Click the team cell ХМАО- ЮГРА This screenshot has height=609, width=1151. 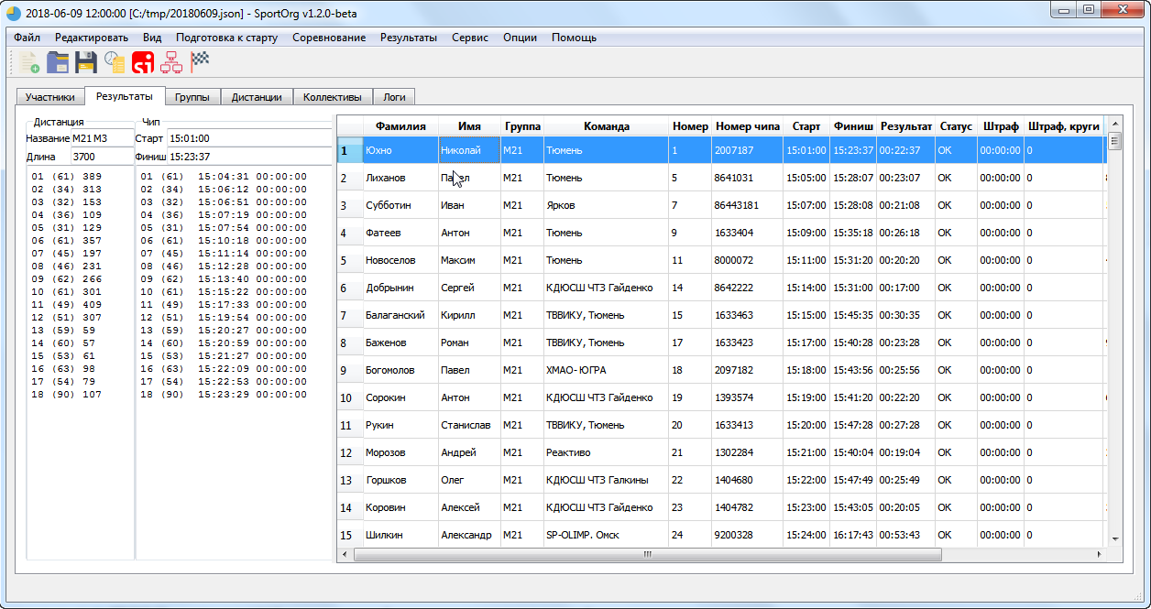tap(606, 370)
